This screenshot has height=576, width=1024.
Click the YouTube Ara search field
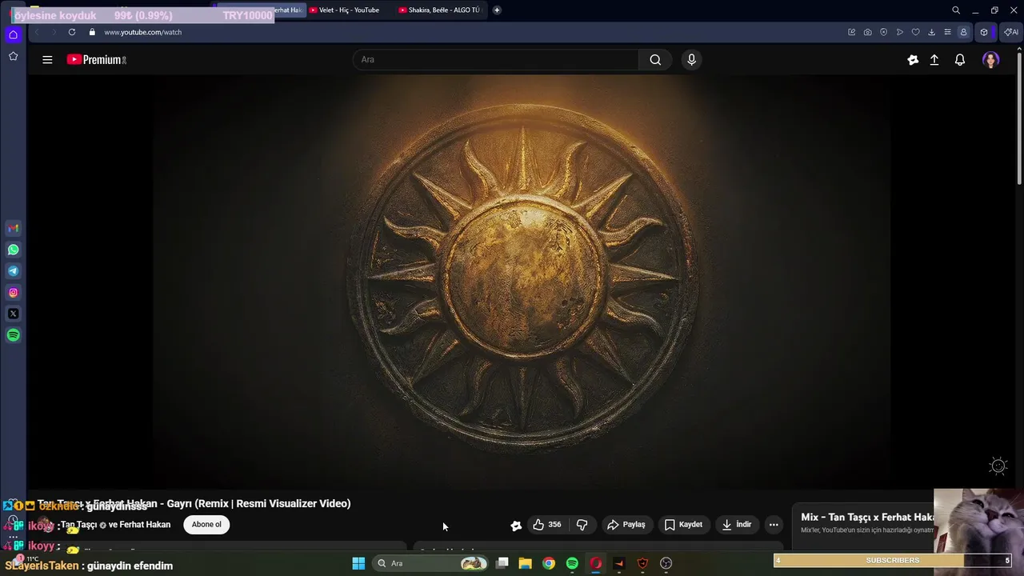[x=496, y=60]
